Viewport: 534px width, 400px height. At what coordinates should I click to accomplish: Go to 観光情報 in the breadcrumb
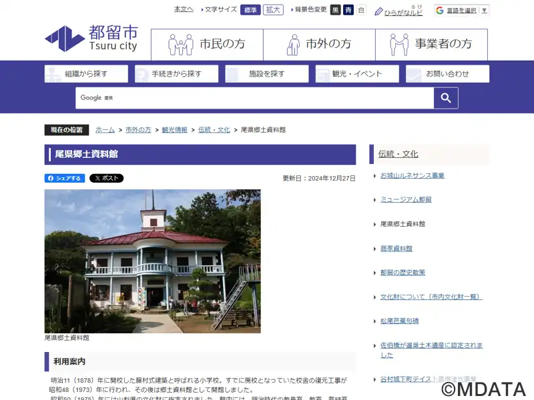[175, 130]
